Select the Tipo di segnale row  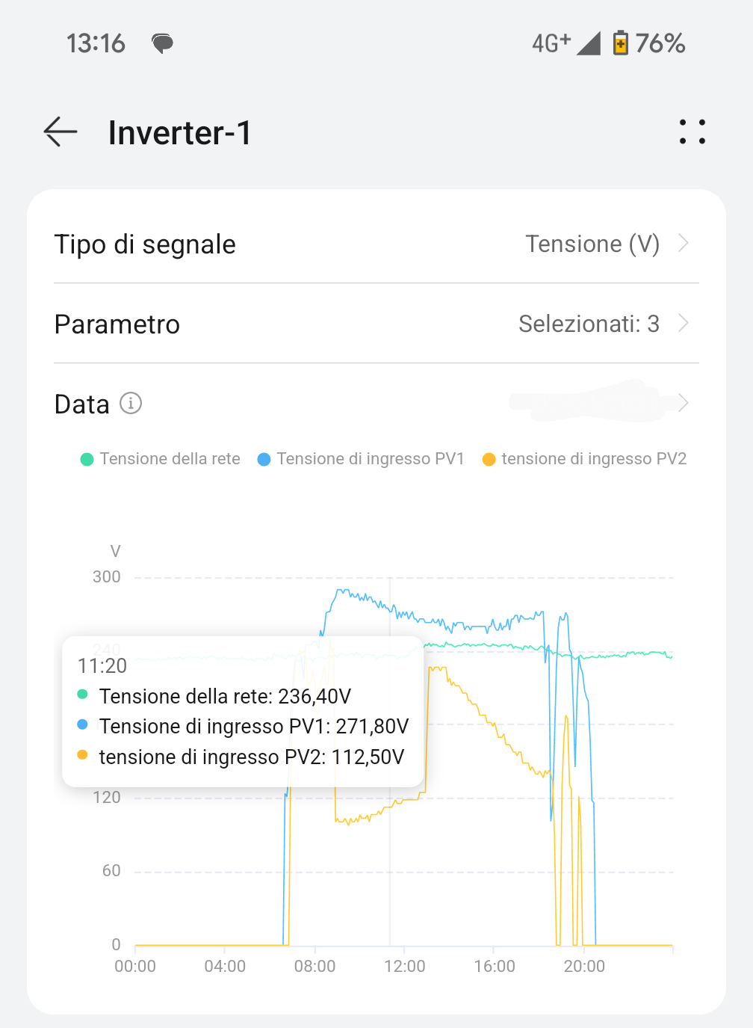point(376,244)
